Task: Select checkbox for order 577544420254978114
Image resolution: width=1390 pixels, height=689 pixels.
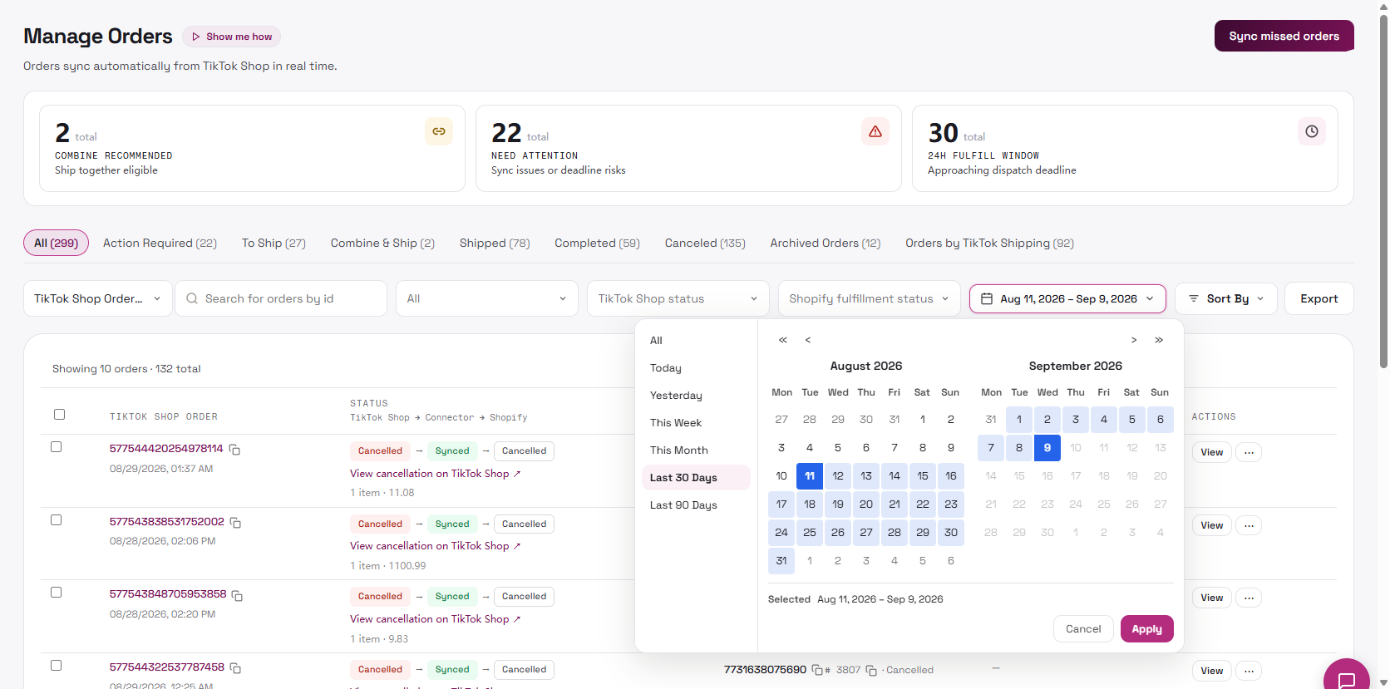Action: pos(57,446)
